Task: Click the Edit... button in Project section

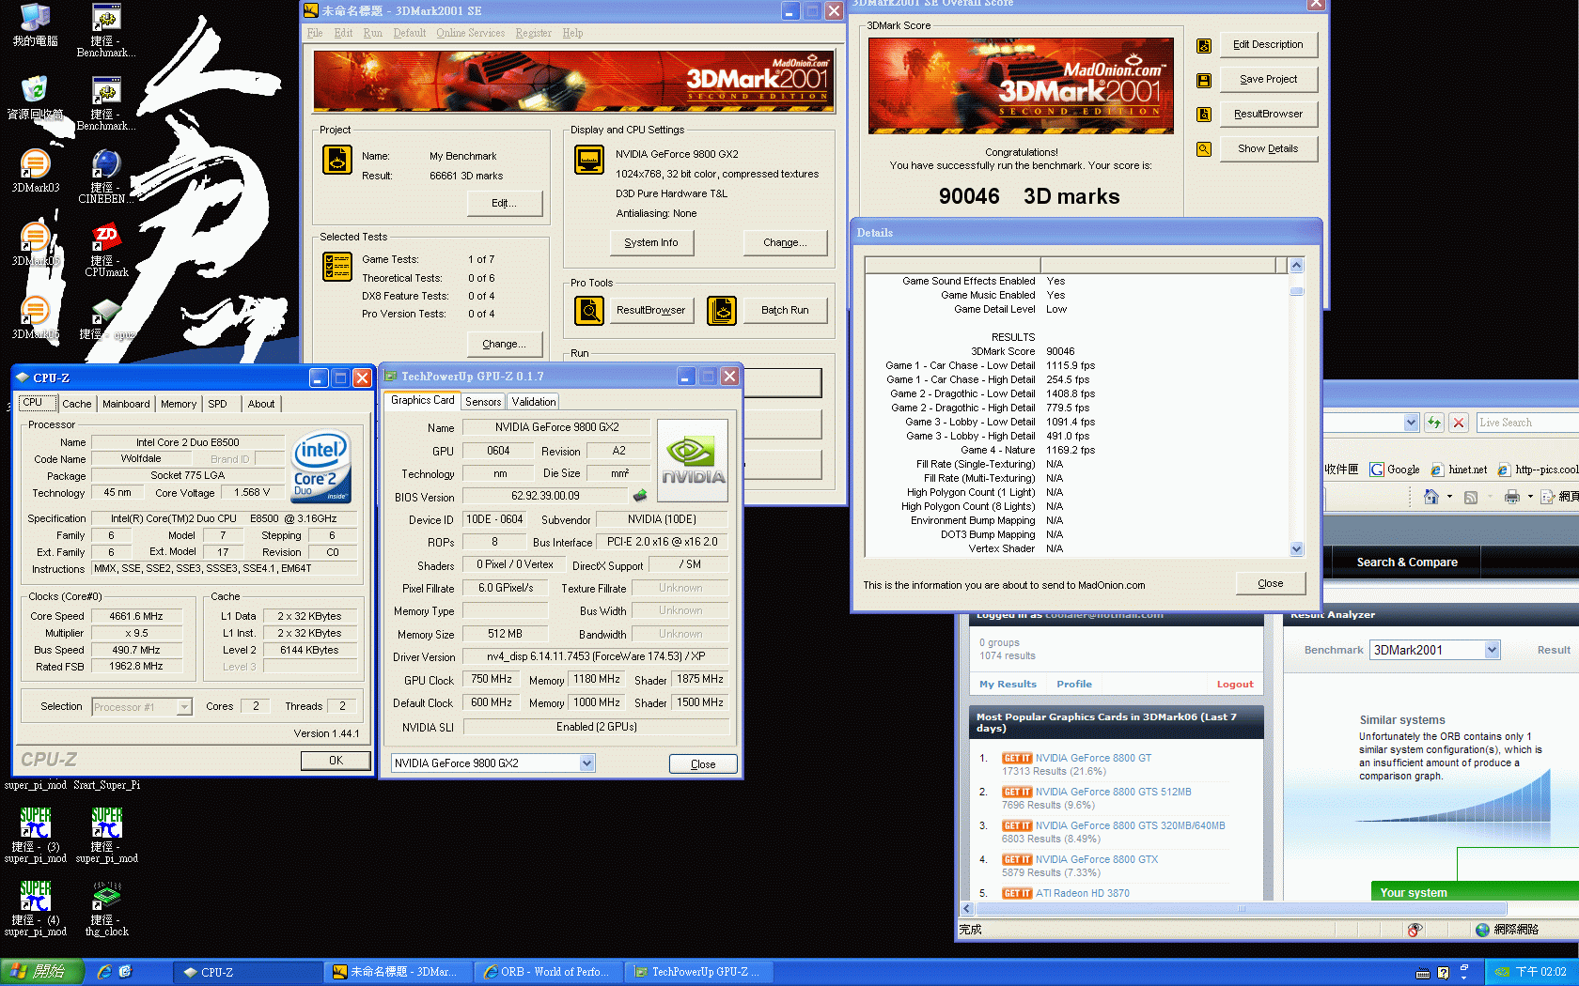Action: pos(505,203)
